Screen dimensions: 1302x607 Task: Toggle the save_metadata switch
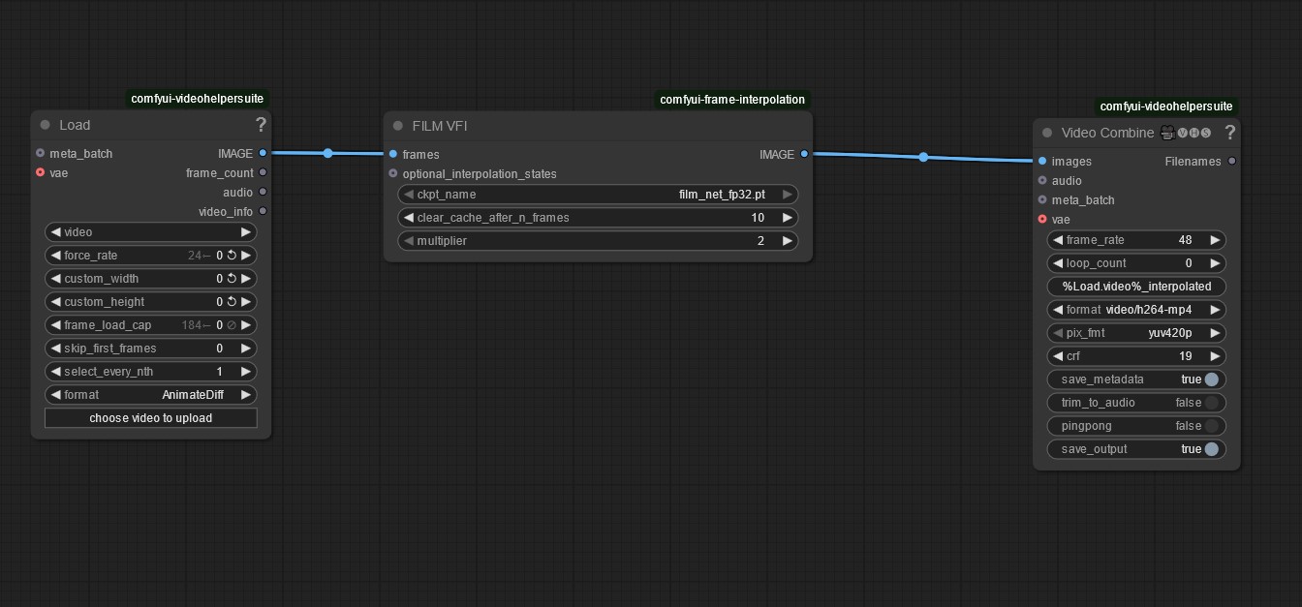point(1211,379)
